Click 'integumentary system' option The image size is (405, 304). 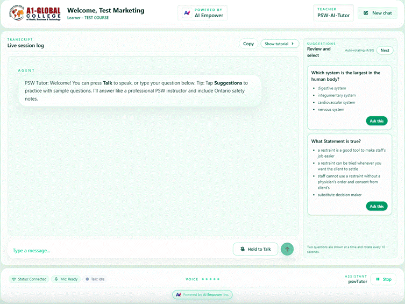tap(337, 95)
